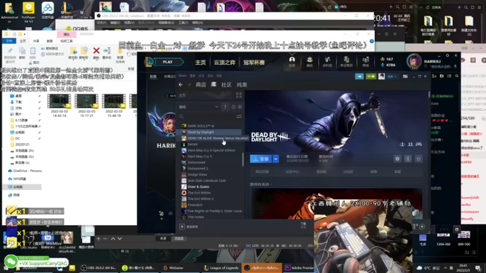Image resolution: width=486 pixels, height=273 pixels.
Task: Open League of Legends taskbar button
Action: [x=221, y=268]
